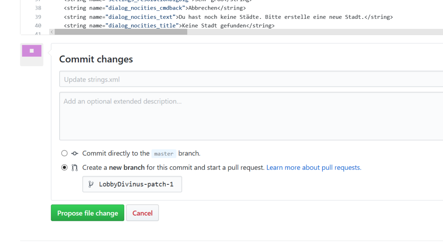
Task: Select 'Commit directly to the master branch' radio
Action: [x=65, y=153]
